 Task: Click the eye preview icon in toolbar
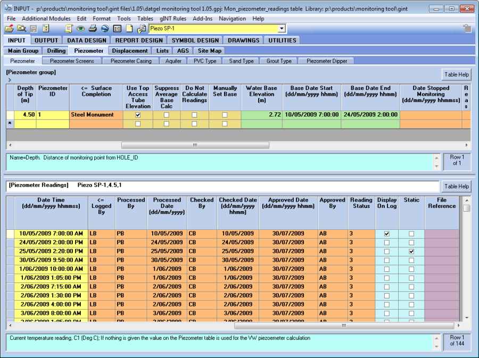coord(80,29)
